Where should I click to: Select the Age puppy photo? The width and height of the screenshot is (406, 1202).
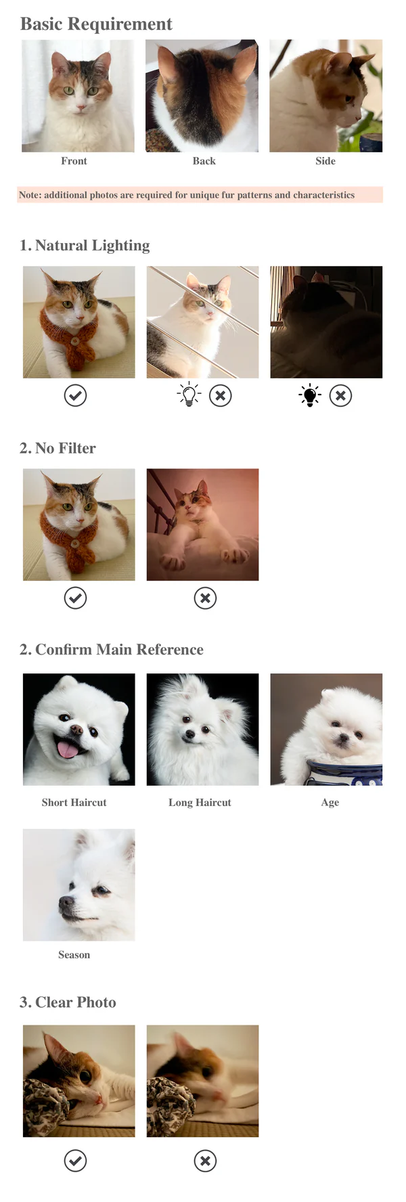tap(326, 730)
